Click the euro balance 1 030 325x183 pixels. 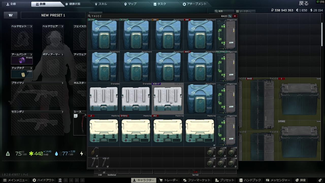point(302,10)
